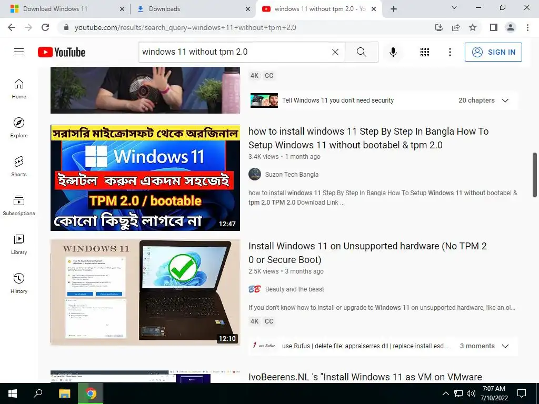
Task: Clear the search query with the X
Action: coord(335,52)
